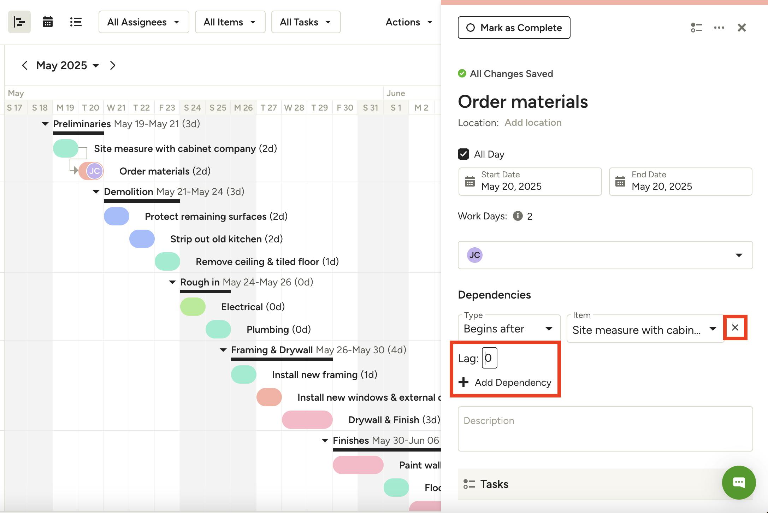
Task: Open the All Tasks filter menu
Action: (x=306, y=22)
